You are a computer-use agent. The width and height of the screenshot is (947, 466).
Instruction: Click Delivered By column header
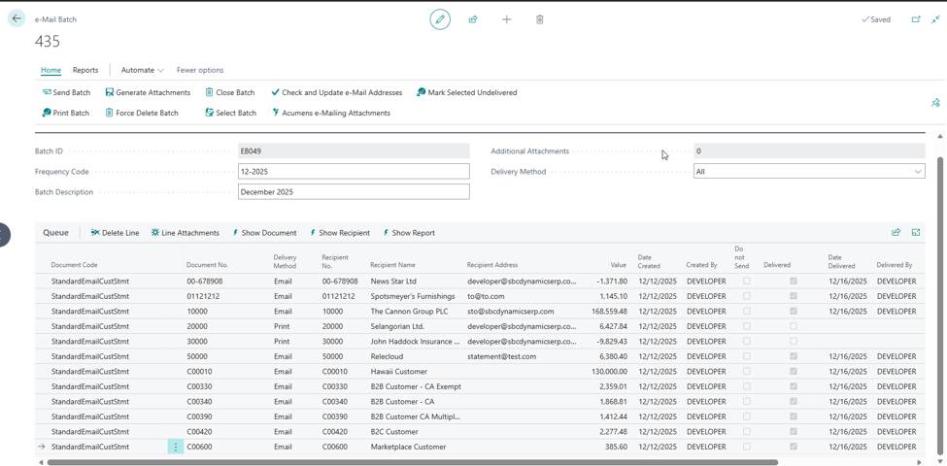pos(895,265)
